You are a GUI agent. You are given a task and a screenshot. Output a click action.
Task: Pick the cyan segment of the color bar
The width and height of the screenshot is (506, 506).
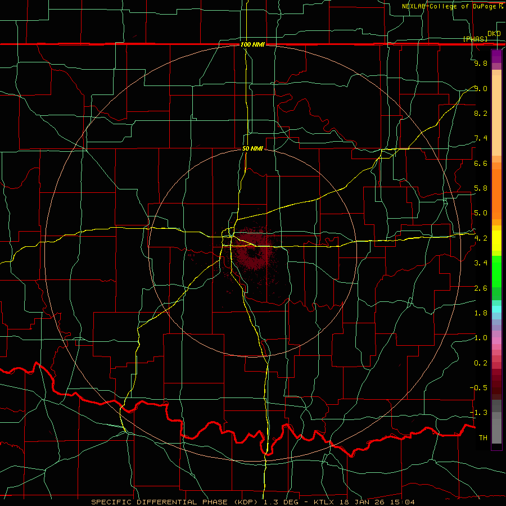point(496,309)
